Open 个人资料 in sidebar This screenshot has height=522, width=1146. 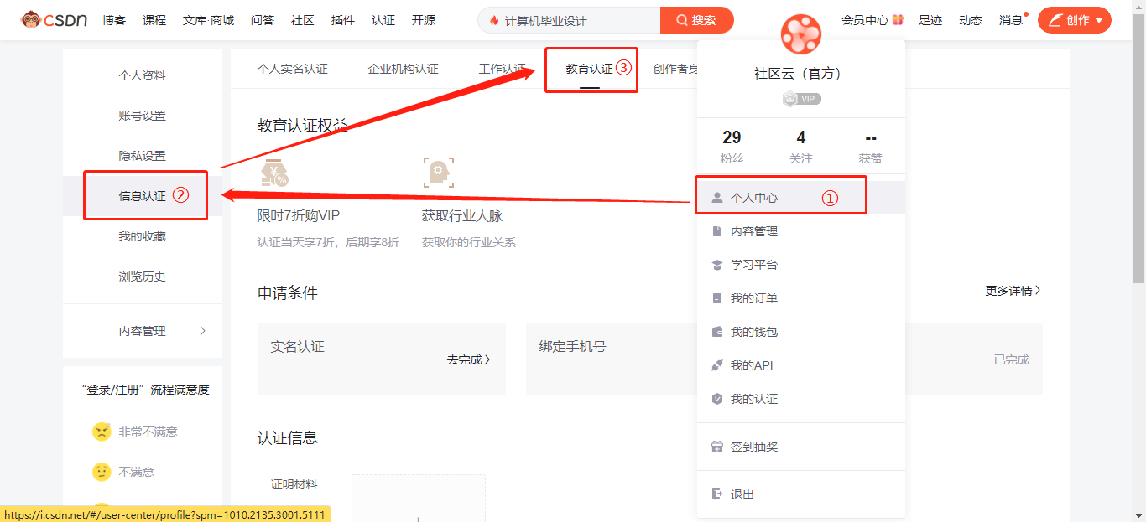[x=143, y=75]
